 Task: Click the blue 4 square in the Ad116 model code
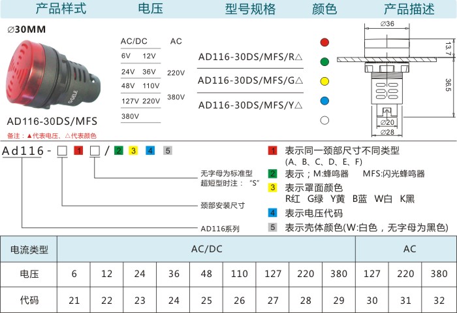tap(150, 151)
